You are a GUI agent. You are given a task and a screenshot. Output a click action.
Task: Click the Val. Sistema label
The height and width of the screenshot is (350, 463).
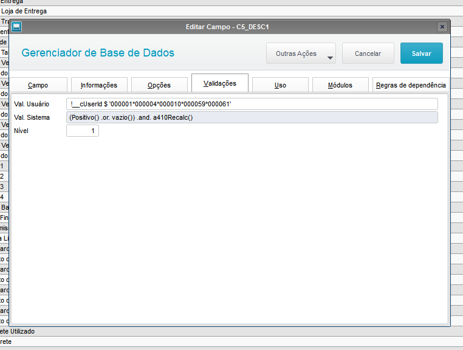click(x=32, y=117)
